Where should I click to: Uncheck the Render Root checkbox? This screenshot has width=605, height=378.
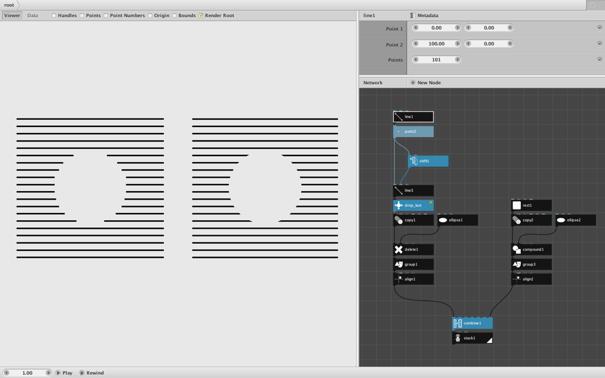(x=201, y=16)
